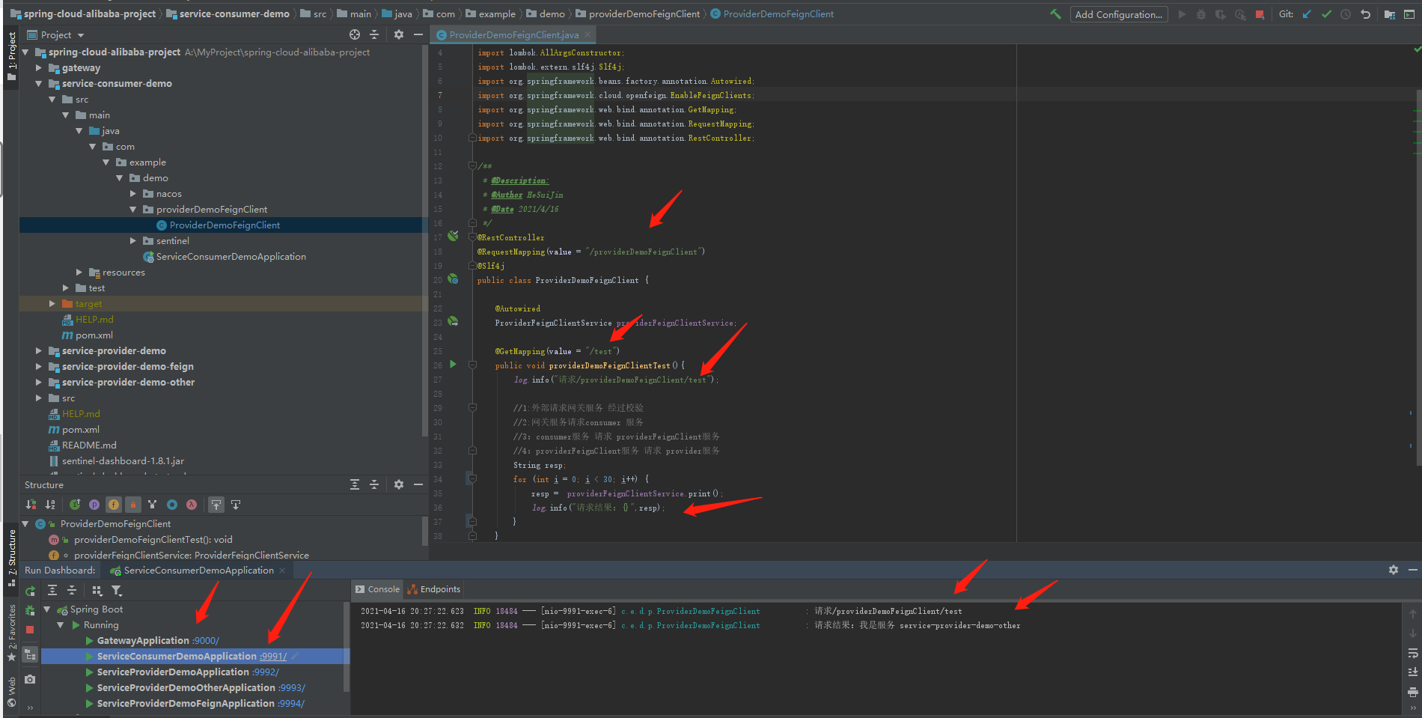Screen dimensions: 1422x718
Task: Click the Add Configuration... button
Action: (1119, 14)
